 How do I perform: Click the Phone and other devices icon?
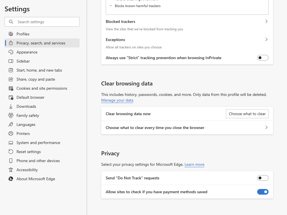pos(11,161)
